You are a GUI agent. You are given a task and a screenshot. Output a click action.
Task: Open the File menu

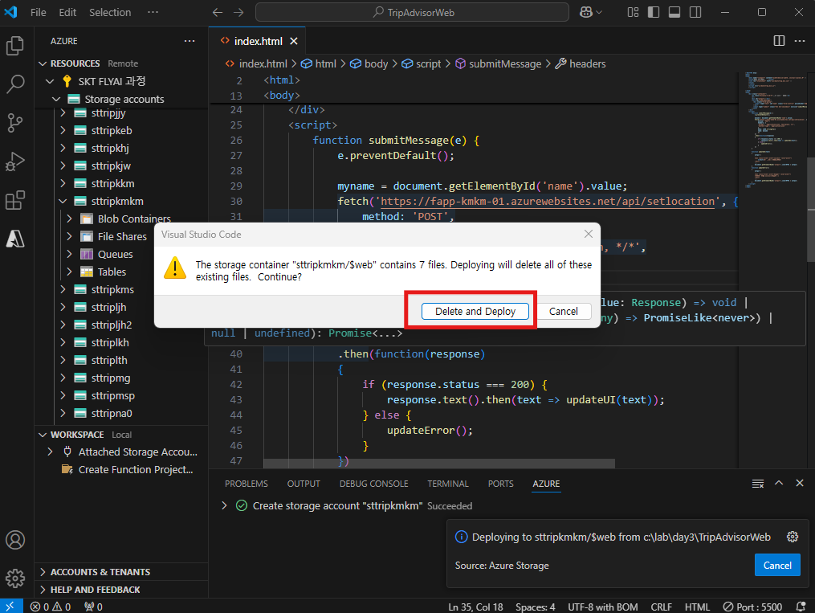coord(38,12)
